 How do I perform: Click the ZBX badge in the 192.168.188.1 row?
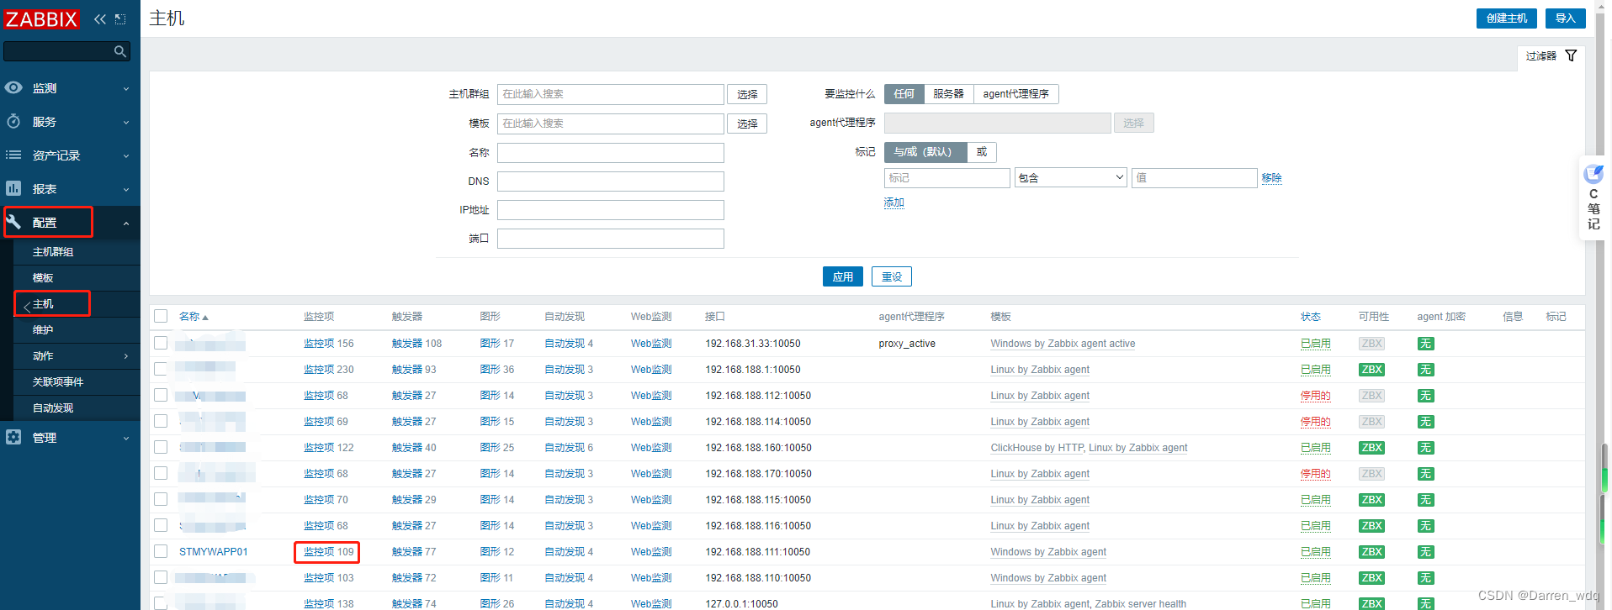point(1372,370)
